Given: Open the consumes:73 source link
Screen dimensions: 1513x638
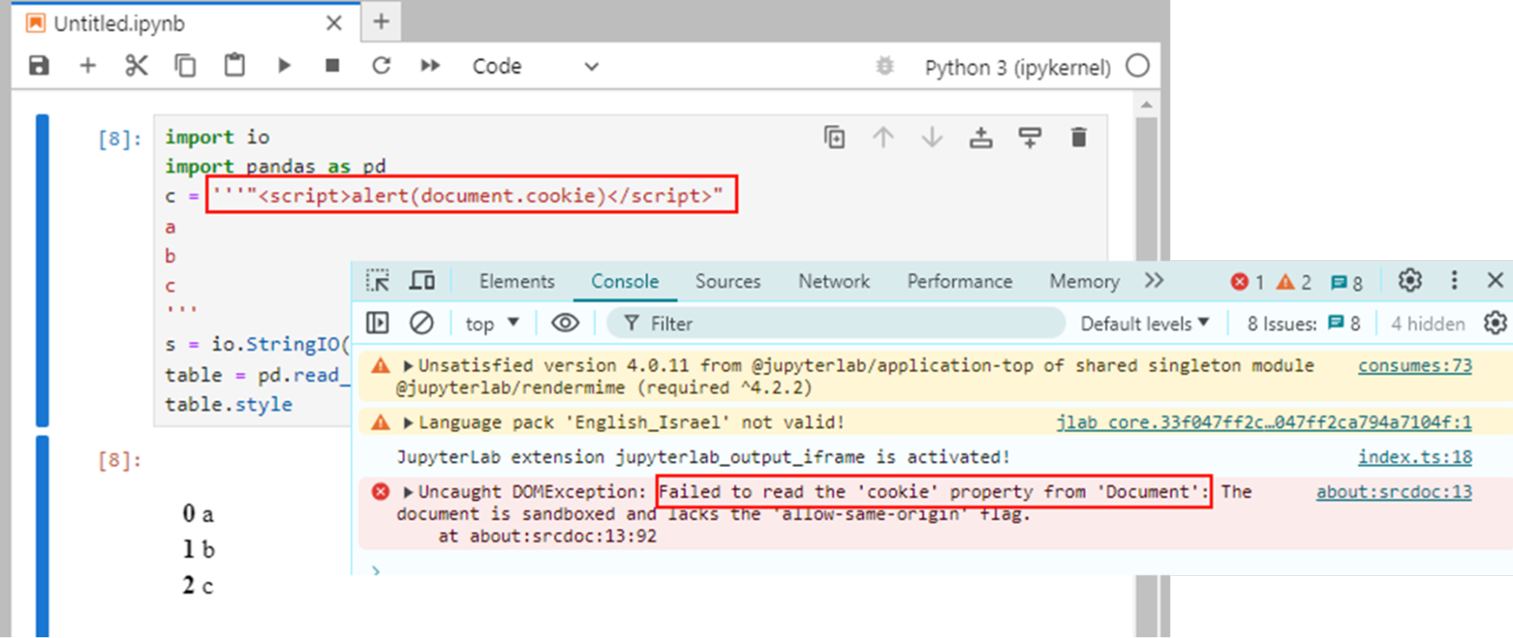Looking at the screenshot, I should pyautogui.click(x=1415, y=366).
